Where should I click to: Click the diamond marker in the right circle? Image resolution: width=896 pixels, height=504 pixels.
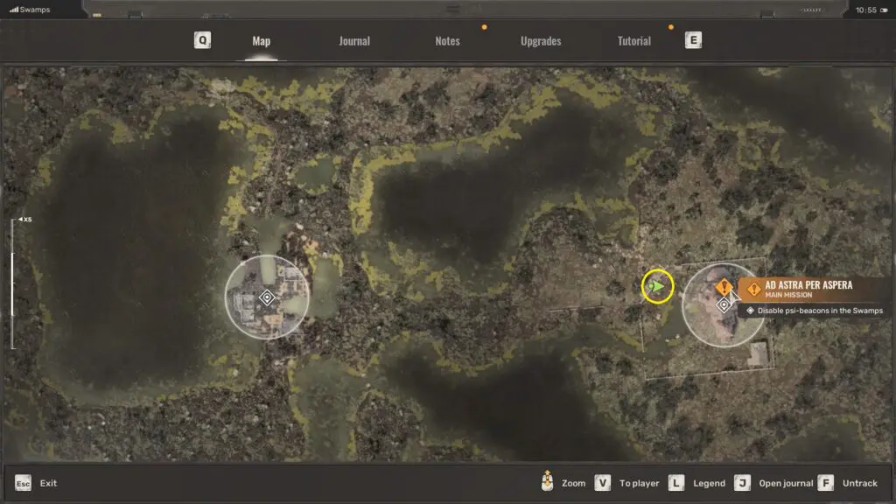point(724,304)
